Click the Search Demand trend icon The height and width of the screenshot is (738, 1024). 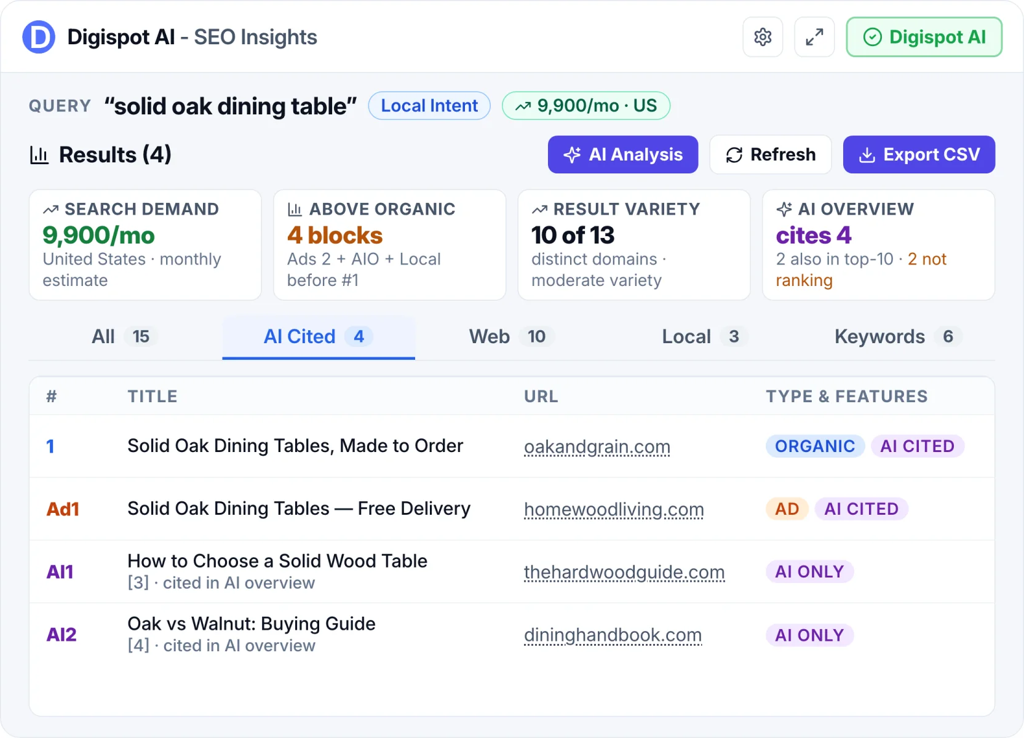(51, 210)
